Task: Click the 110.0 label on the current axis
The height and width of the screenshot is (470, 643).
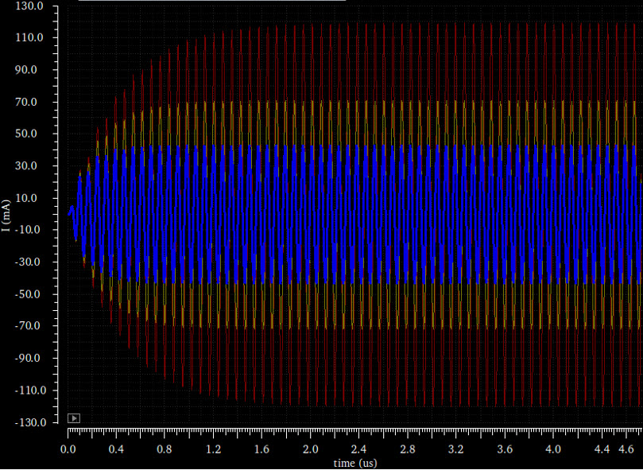Action: (x=29, y=37)
